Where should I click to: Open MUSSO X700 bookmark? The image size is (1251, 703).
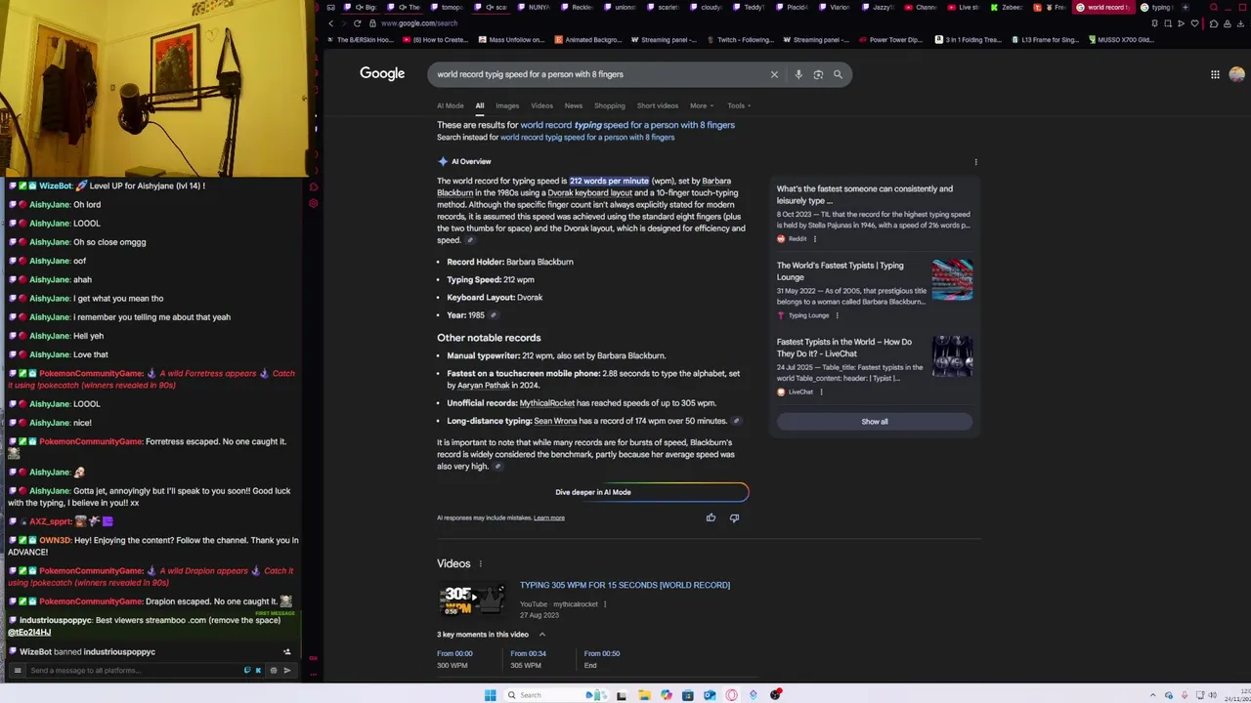tap(1123, 40)
